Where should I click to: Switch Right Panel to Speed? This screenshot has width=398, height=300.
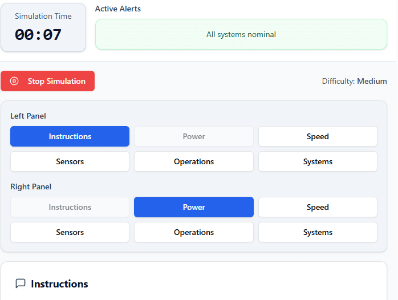click(x=318, y=207)
